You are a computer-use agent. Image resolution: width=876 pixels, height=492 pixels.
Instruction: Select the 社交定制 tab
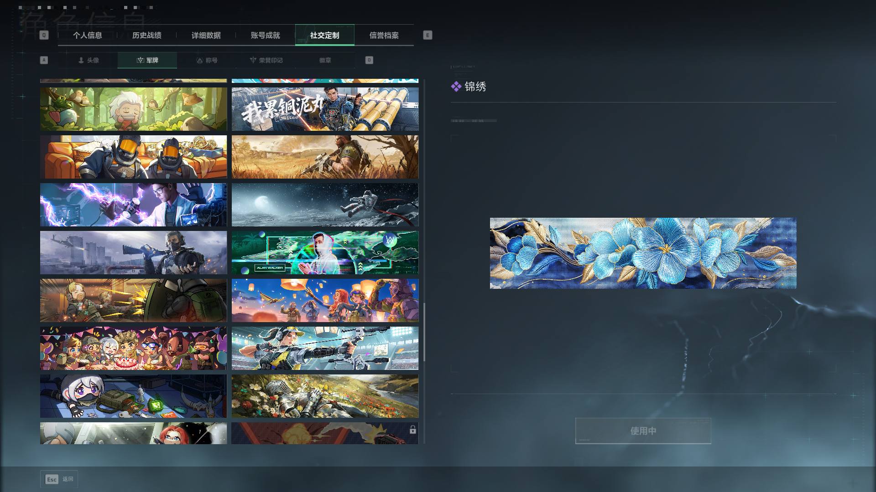324,35
